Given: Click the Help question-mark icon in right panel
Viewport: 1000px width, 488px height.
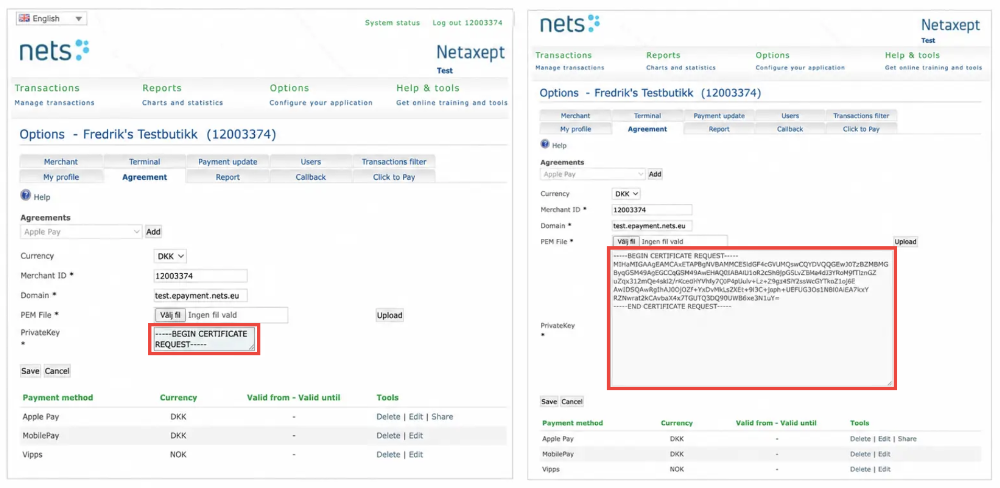Looking at the screenshot, I should pos(545,144).
